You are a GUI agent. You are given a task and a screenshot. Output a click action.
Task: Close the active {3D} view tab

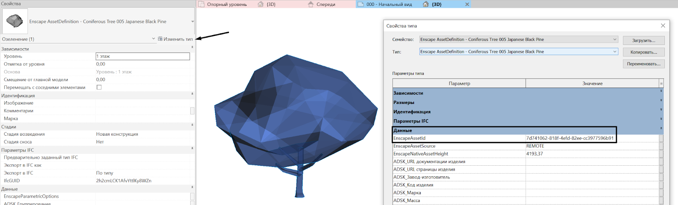(467, 4)
